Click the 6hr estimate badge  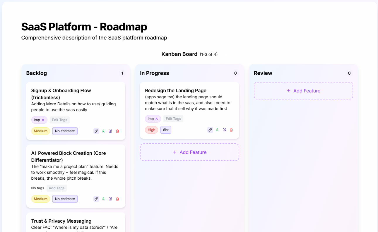(x=166, y=130)
